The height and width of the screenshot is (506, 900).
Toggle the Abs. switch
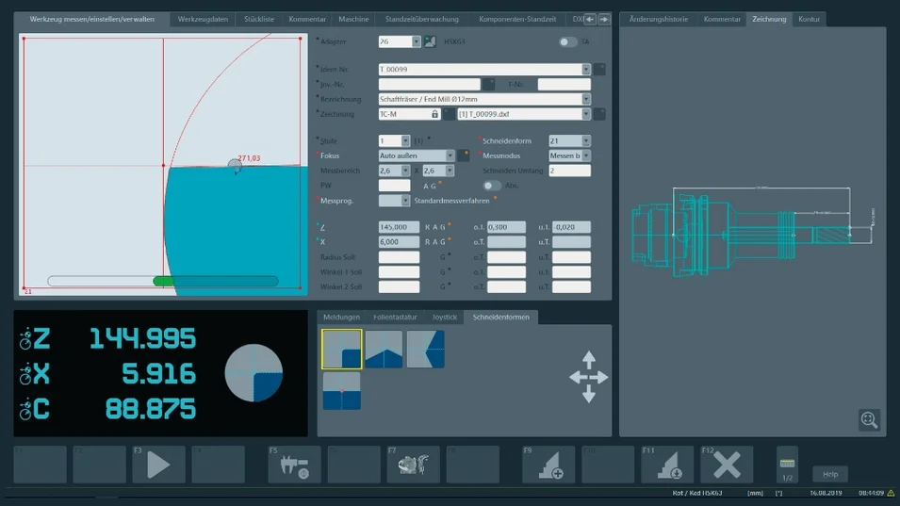pos(491,186)
